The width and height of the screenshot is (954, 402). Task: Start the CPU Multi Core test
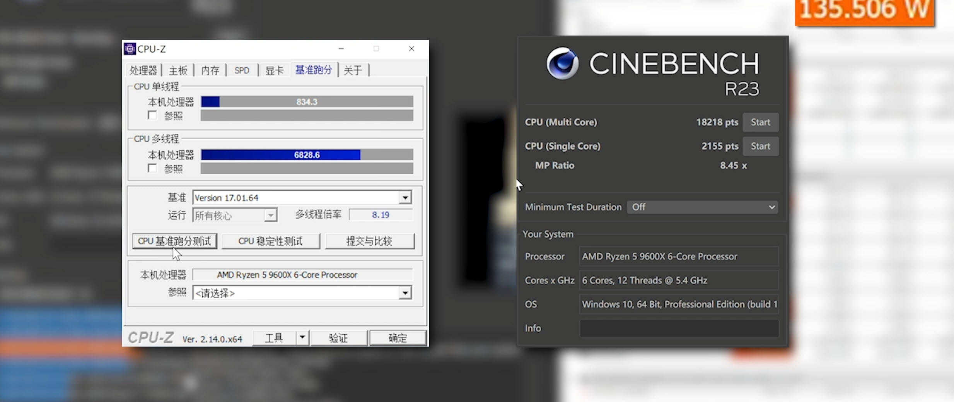[x=760, y=122]
